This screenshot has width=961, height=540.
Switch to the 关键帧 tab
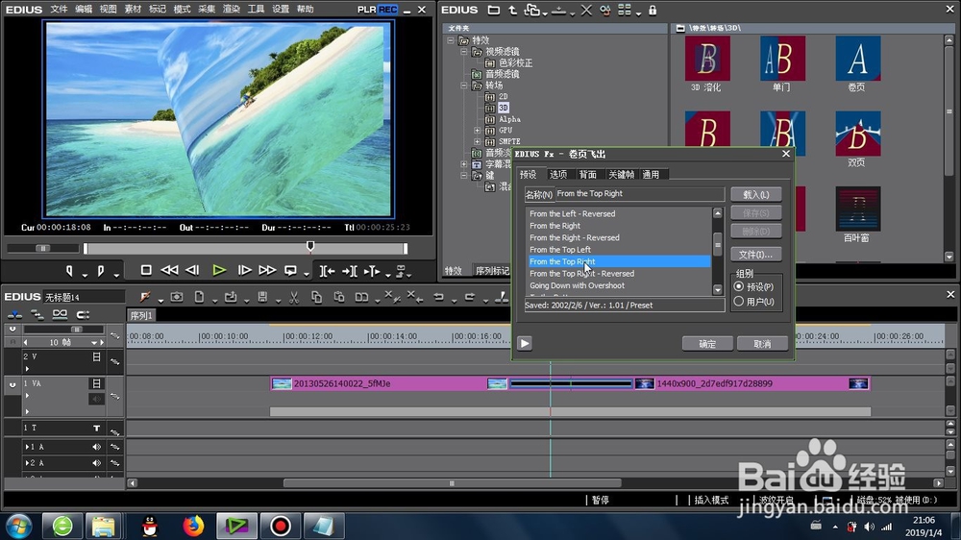[621, 175]
